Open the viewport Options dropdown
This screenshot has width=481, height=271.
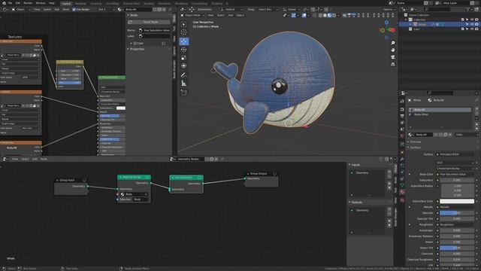tap(389, 10)
